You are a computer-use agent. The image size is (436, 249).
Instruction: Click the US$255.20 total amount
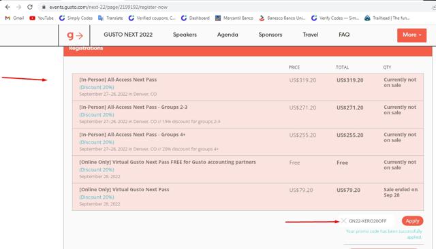[349, 135]
